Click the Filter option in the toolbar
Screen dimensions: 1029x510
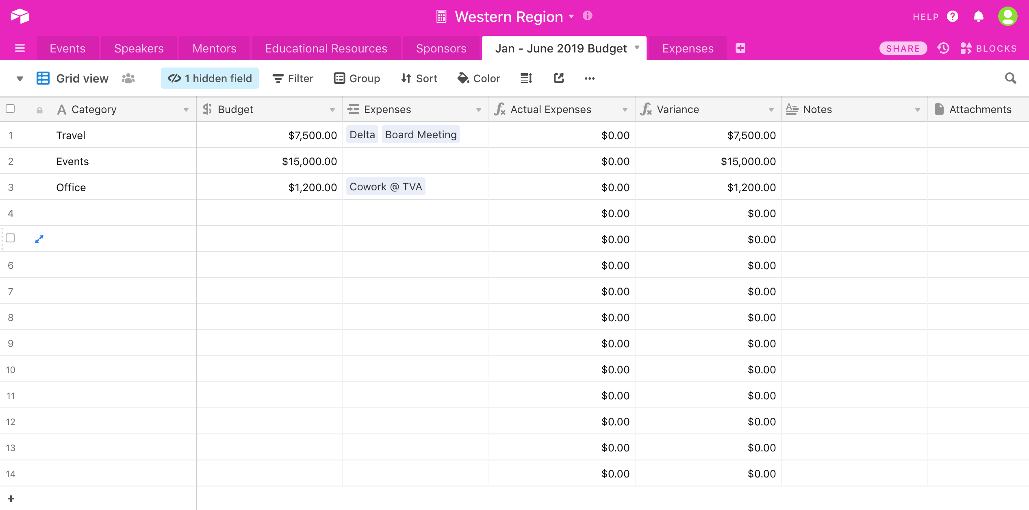pyautogui.click(x=293, y=78)
